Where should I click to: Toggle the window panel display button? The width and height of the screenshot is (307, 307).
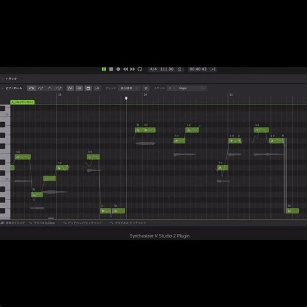[x=88, y=88]
